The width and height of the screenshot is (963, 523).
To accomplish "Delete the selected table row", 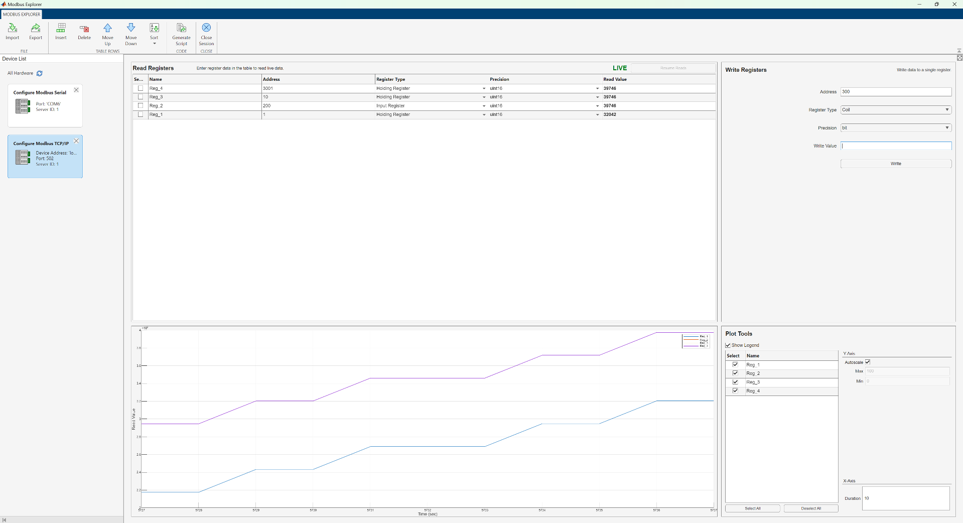I will click(84, 32).
